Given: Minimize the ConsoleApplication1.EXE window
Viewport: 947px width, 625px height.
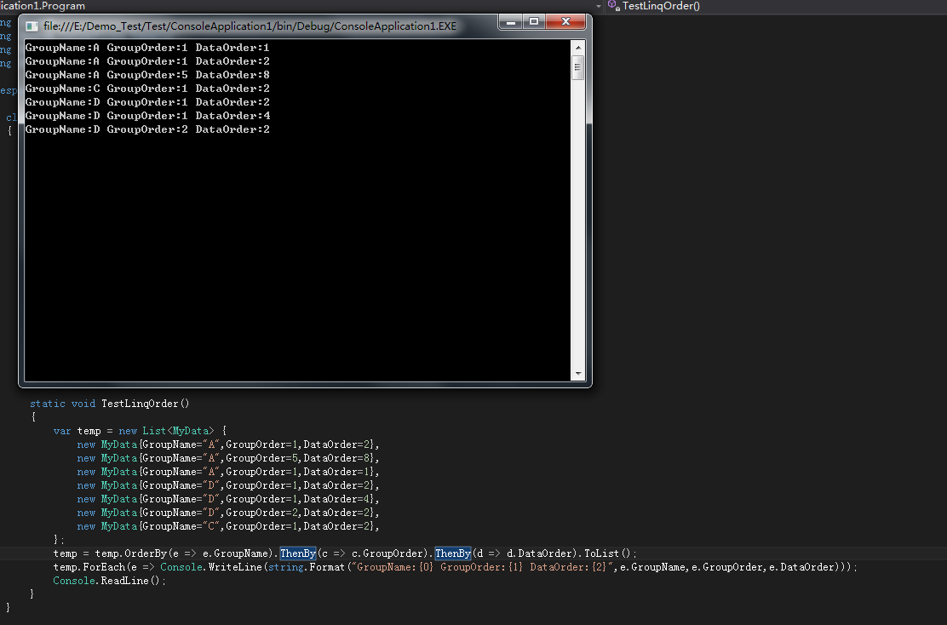Looking at the screenshot, I should click(x=511, y=22).
